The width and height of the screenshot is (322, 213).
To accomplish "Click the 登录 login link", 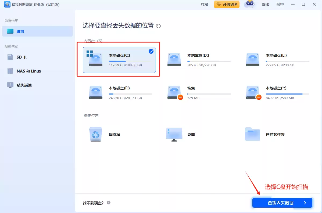I will 205,5.
